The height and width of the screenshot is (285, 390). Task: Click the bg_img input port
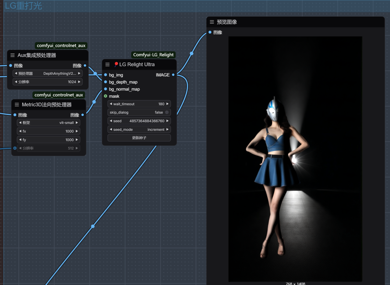coord(105,75)
